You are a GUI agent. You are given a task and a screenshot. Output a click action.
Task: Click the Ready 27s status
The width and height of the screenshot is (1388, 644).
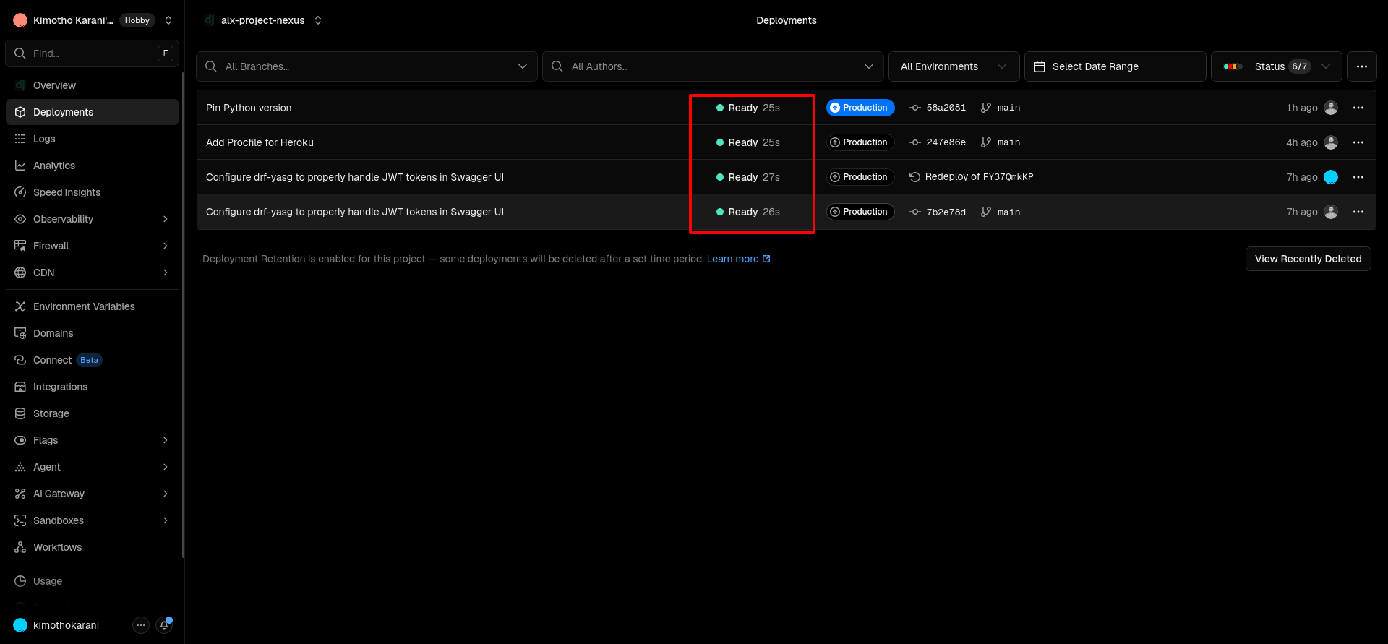[747, 177]
